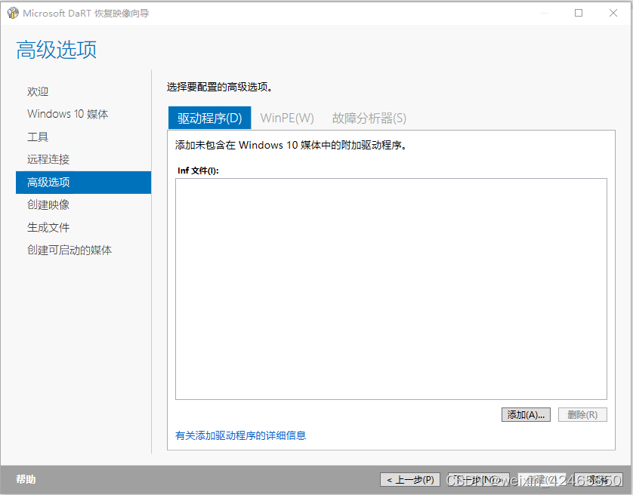Open the 故障分析器(S) tab
Viewport: 633px width, 495px height.
(x=369, y=118)
